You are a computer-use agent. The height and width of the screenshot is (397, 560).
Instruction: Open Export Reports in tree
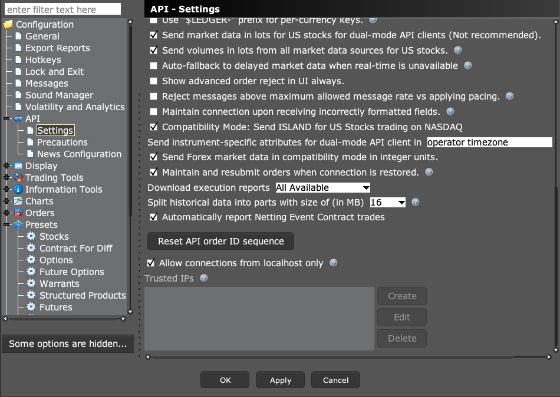click(x=58, y=48)
